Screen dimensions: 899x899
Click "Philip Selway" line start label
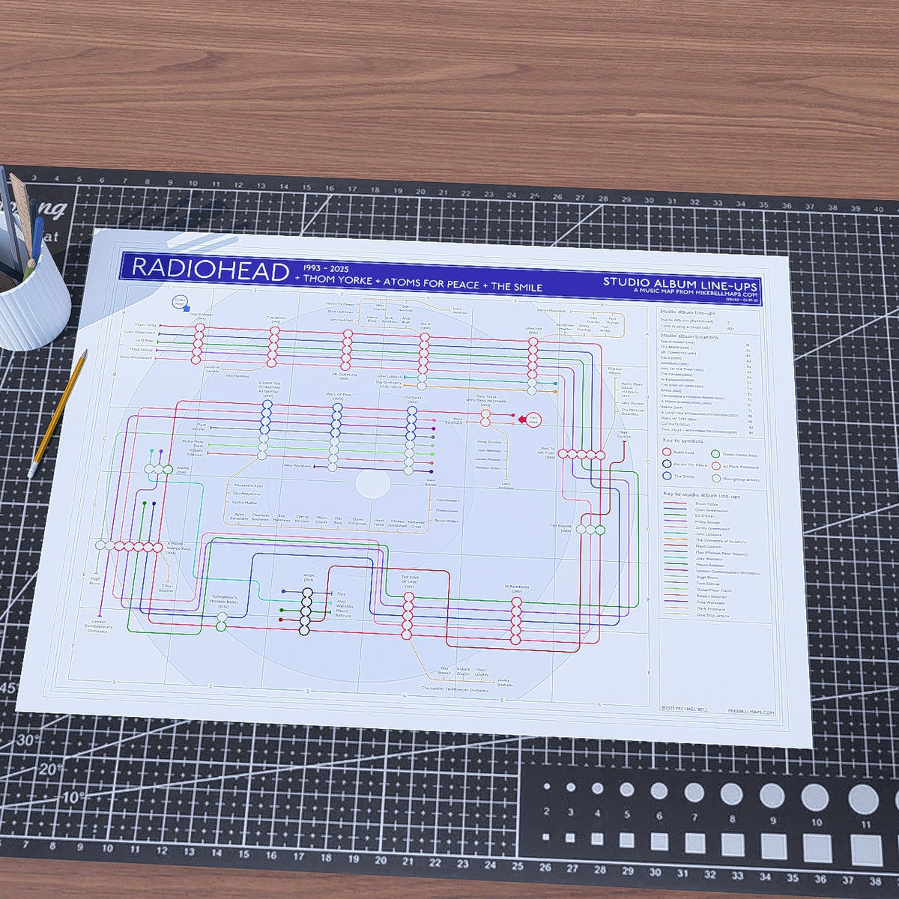pyautogui.click(x=142, y=349)
